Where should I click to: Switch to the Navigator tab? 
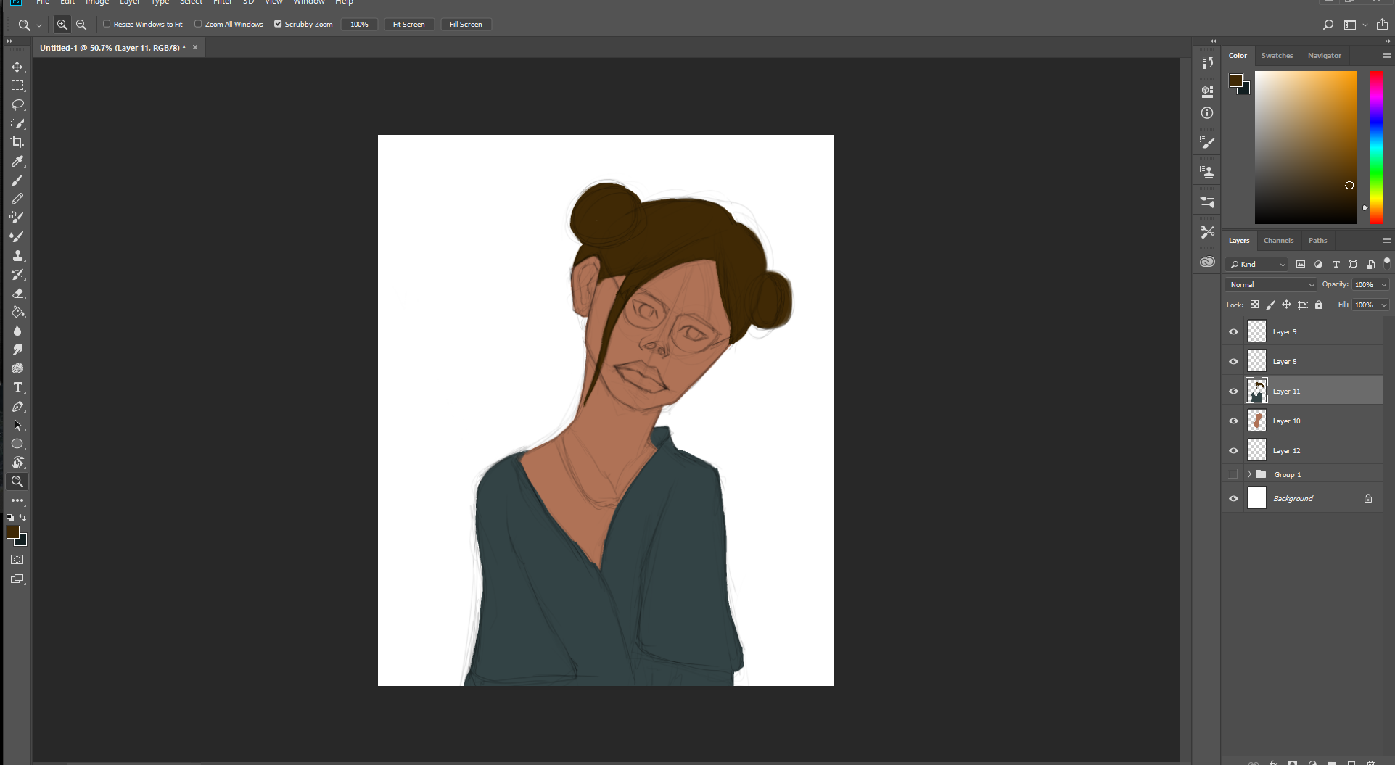1324,56
